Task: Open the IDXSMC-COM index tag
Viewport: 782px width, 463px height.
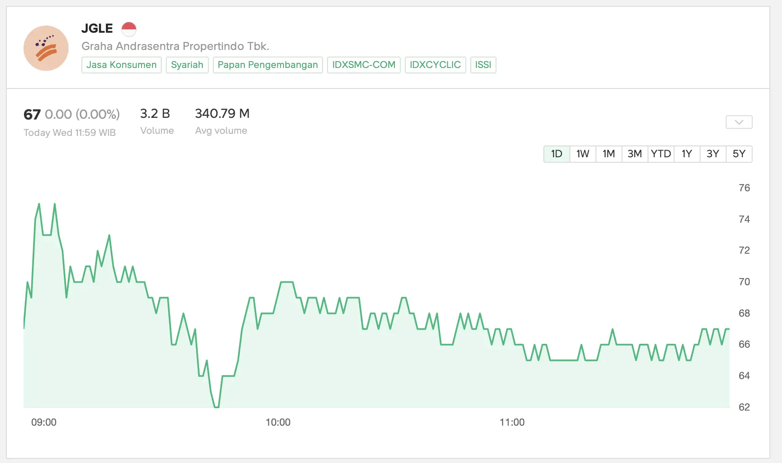Action: [x=364, y=65]
